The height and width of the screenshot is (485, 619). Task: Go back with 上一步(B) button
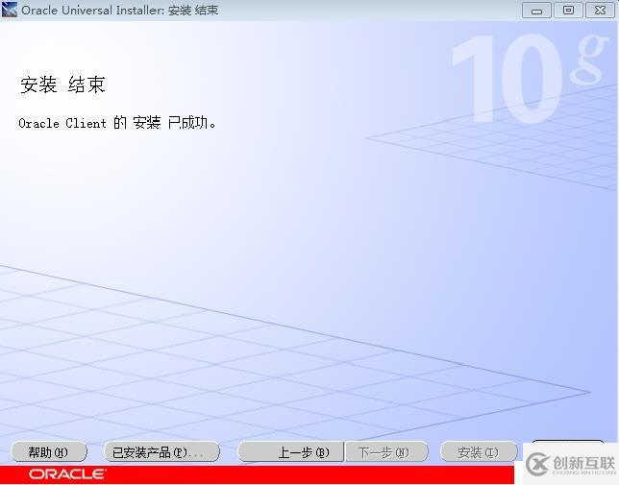point(290,452)
